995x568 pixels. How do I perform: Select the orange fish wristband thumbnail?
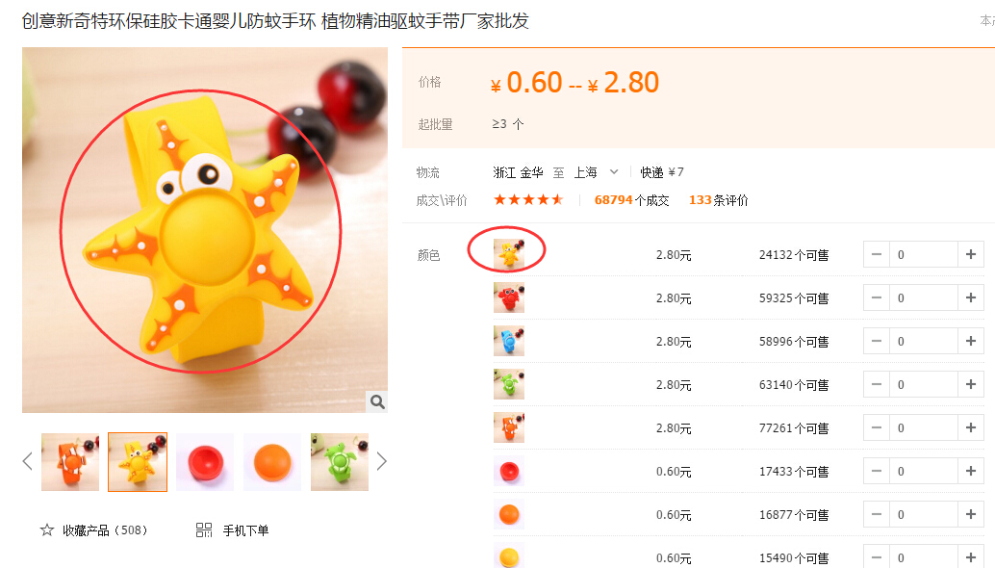coord(70,462)
